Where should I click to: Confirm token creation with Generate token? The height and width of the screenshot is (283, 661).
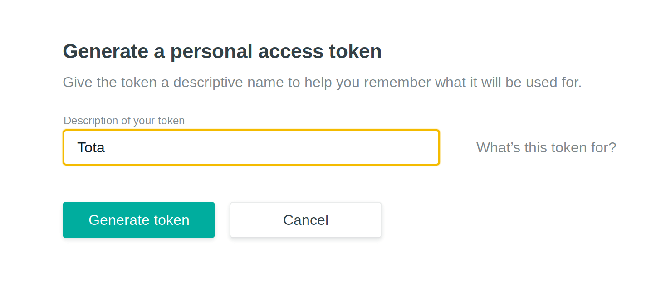[138, 220]
